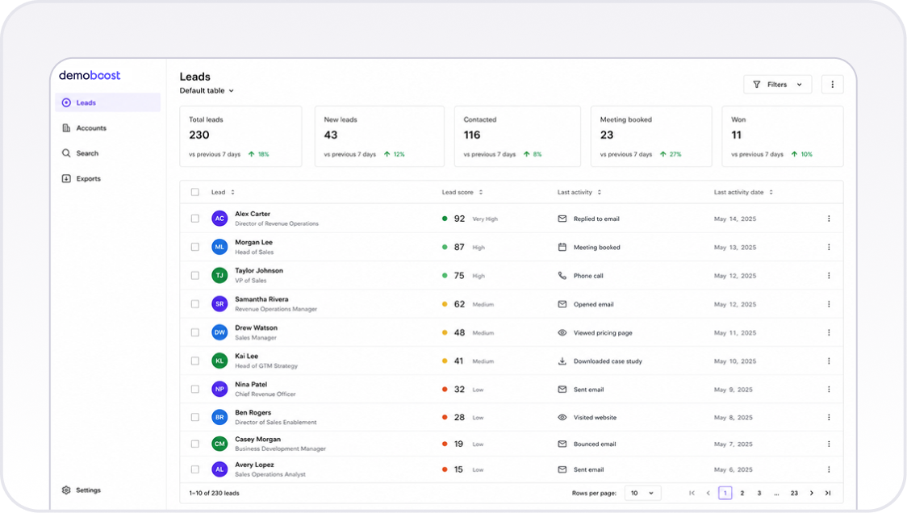Click the phone icon beside Phone call
The image size is (907, 513).
(562, 276)
